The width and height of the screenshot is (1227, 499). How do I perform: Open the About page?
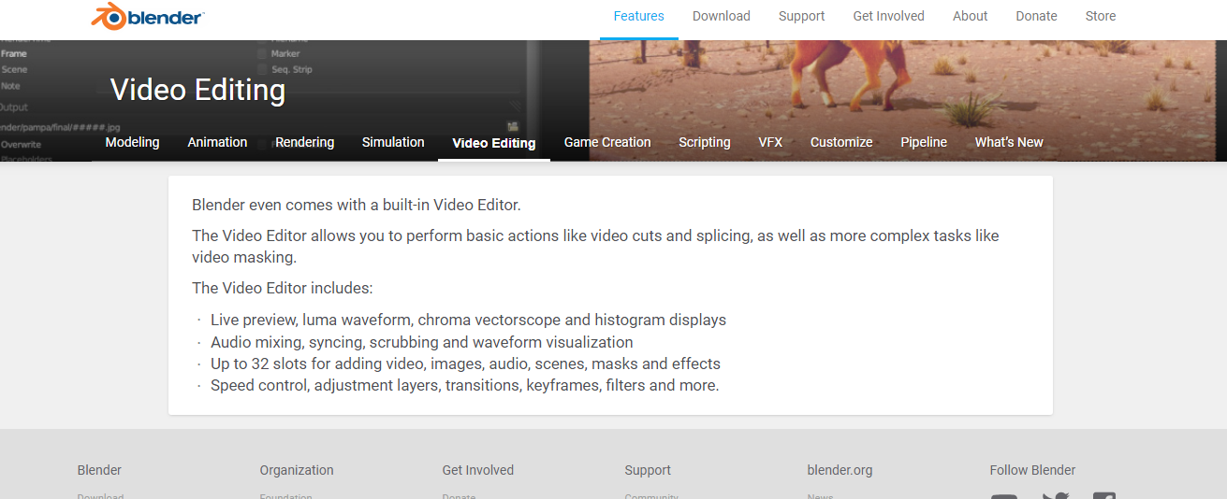coord(971,16)
